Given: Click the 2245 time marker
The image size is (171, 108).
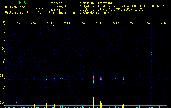Looking at the screenshot, I should pos(83,23).
